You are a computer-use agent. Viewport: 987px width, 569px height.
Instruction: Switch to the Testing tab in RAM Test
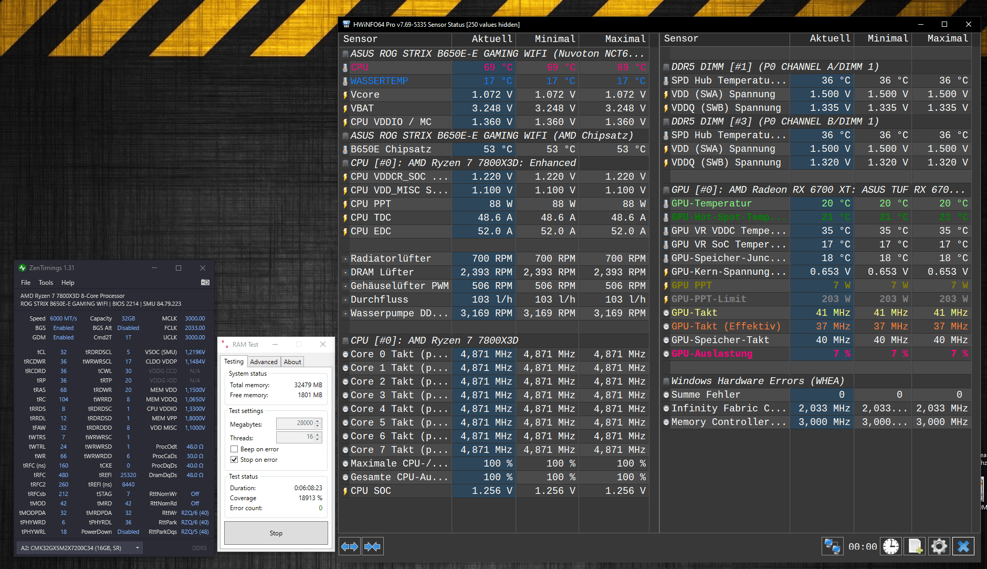(x=234, y=361)
